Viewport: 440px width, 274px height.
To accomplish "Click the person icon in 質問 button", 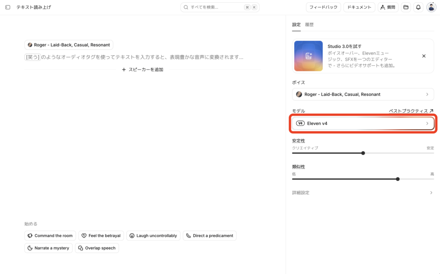I will [382, 7].
